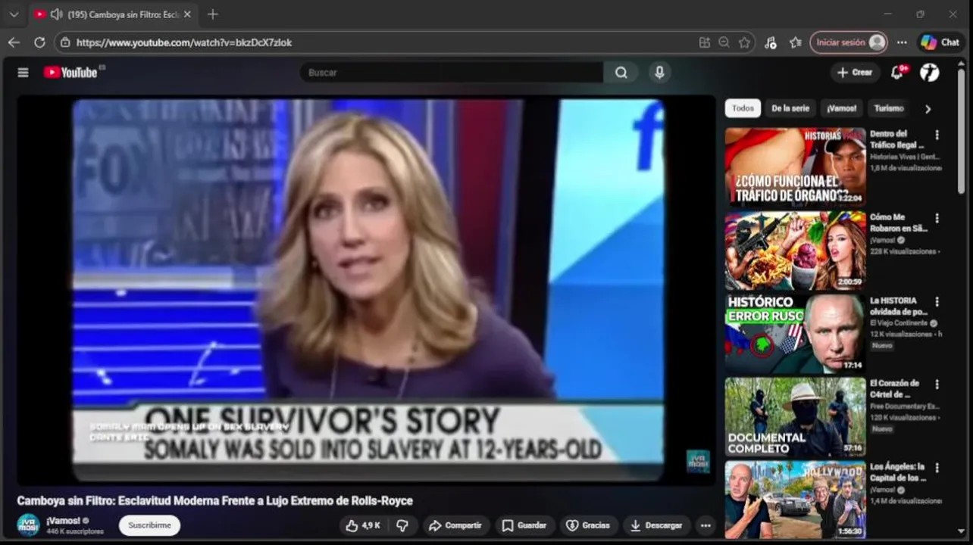Focus the Buscar search field

(452, 73)
